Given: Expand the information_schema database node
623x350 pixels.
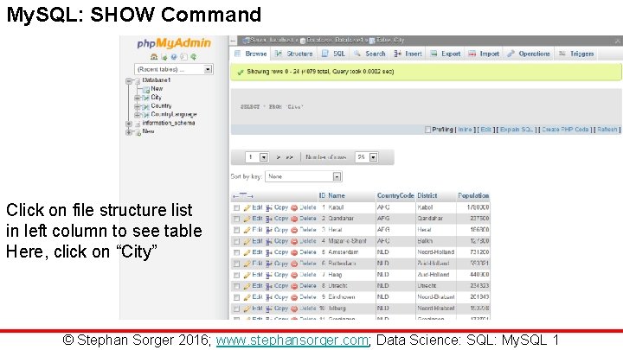Looking at the screenshot, I should pyautogui.click(x=129, y=124).
